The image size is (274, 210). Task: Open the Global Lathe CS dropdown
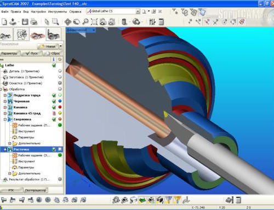[138, 11]
